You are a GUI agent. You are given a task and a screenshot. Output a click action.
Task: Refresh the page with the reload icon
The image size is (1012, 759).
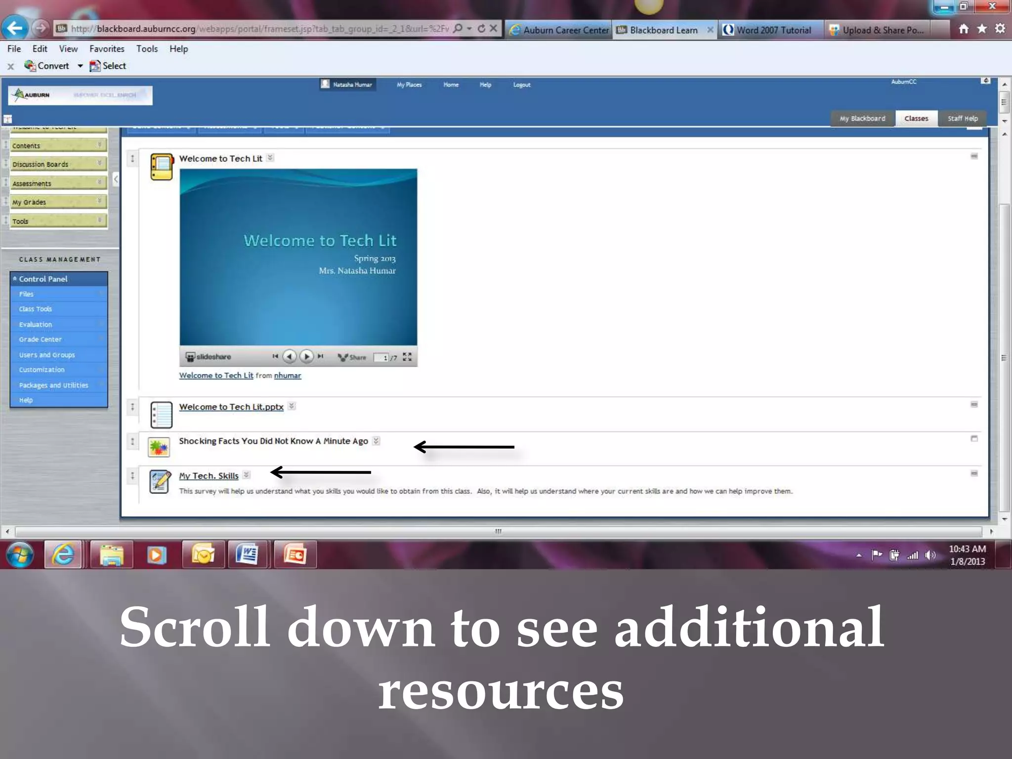(x=481, y=29)
